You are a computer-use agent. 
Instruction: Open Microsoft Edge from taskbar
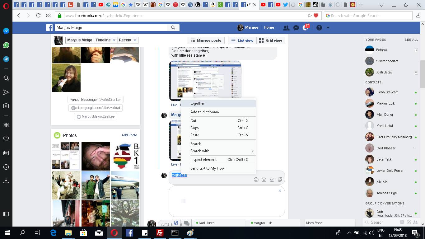53,233
